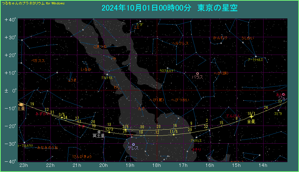Select the Ophiuchus (へびつかい) constellation label

[180, 100]
